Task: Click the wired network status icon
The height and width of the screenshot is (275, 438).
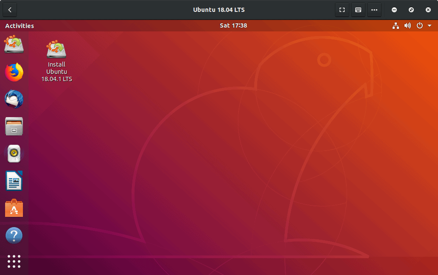Action: pos(396,25)
